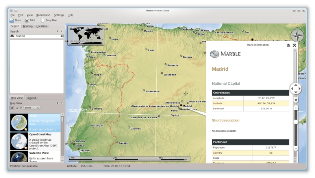The height and width of the screenshot is (178, 315).
Task: Switch to the Location tab
Action: (x=42, y=26)
